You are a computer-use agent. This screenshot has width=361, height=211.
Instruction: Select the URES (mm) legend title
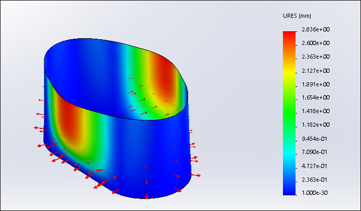(297, 16)
